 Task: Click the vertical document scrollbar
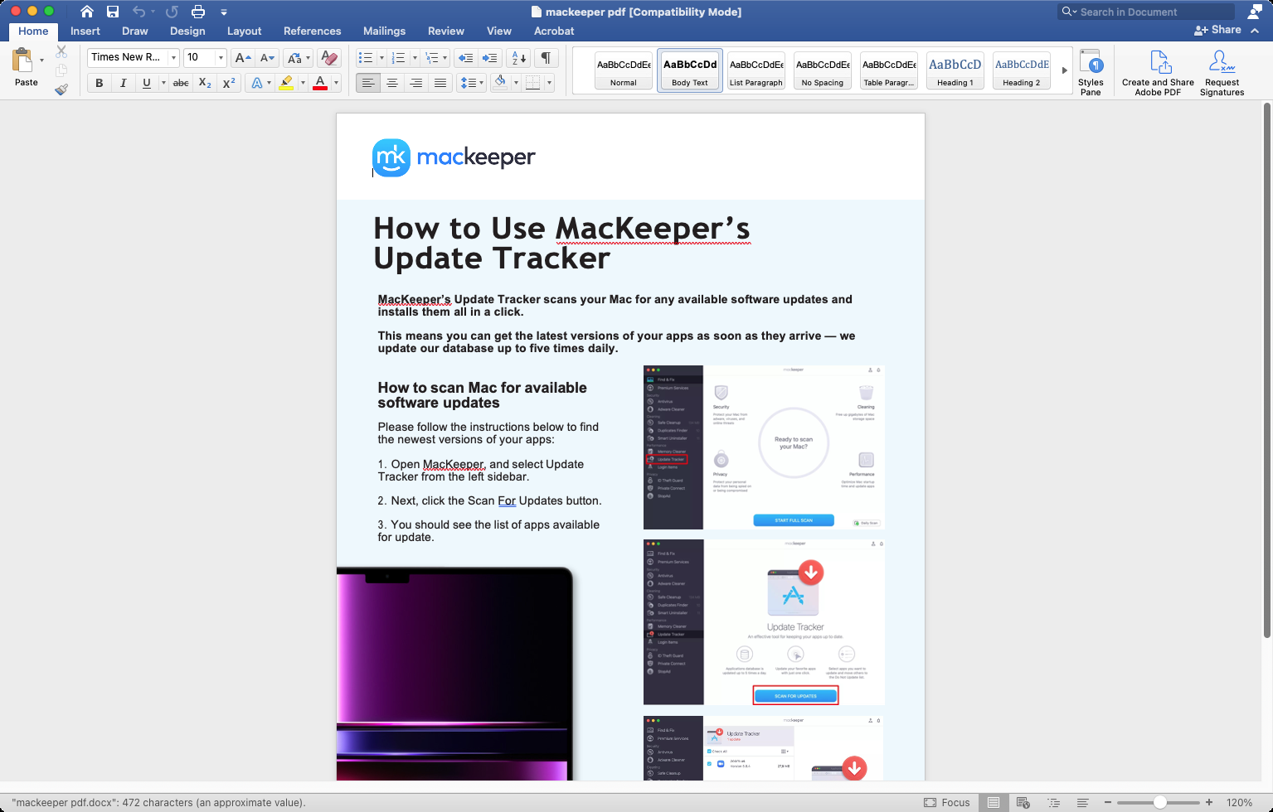tap(1266, 370)
